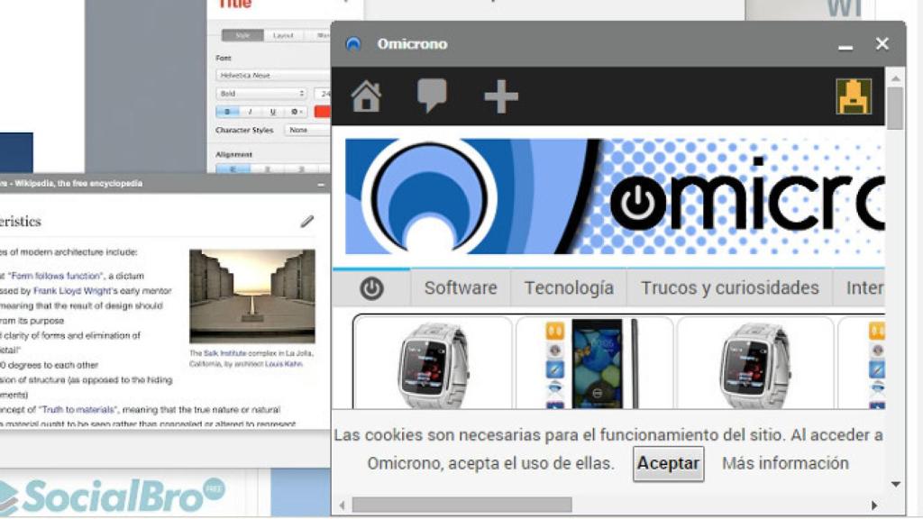The height and width of the screenshot is (519, 923).
Task: Switch to the Tecnología tab
Action: click(569, 288)
